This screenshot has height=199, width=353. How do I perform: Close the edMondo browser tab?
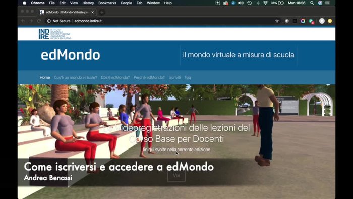pos(92,12)
